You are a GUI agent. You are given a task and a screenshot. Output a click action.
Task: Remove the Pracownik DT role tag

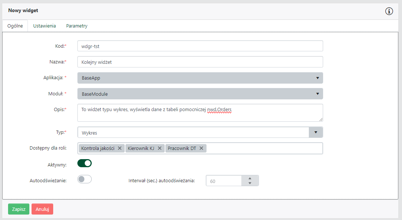[x=201, y=148]
